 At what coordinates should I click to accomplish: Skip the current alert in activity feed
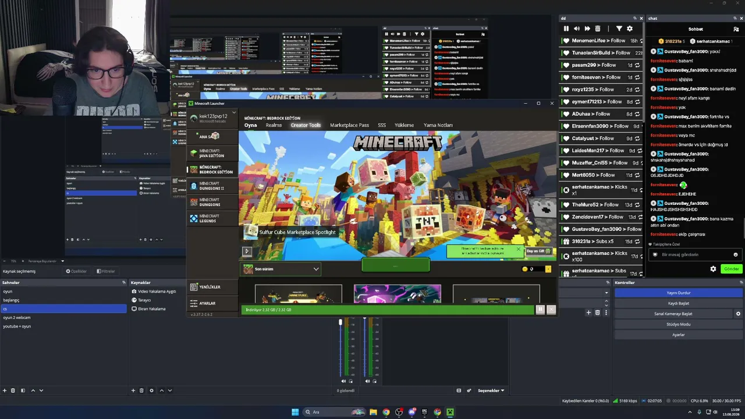point(587,29)
